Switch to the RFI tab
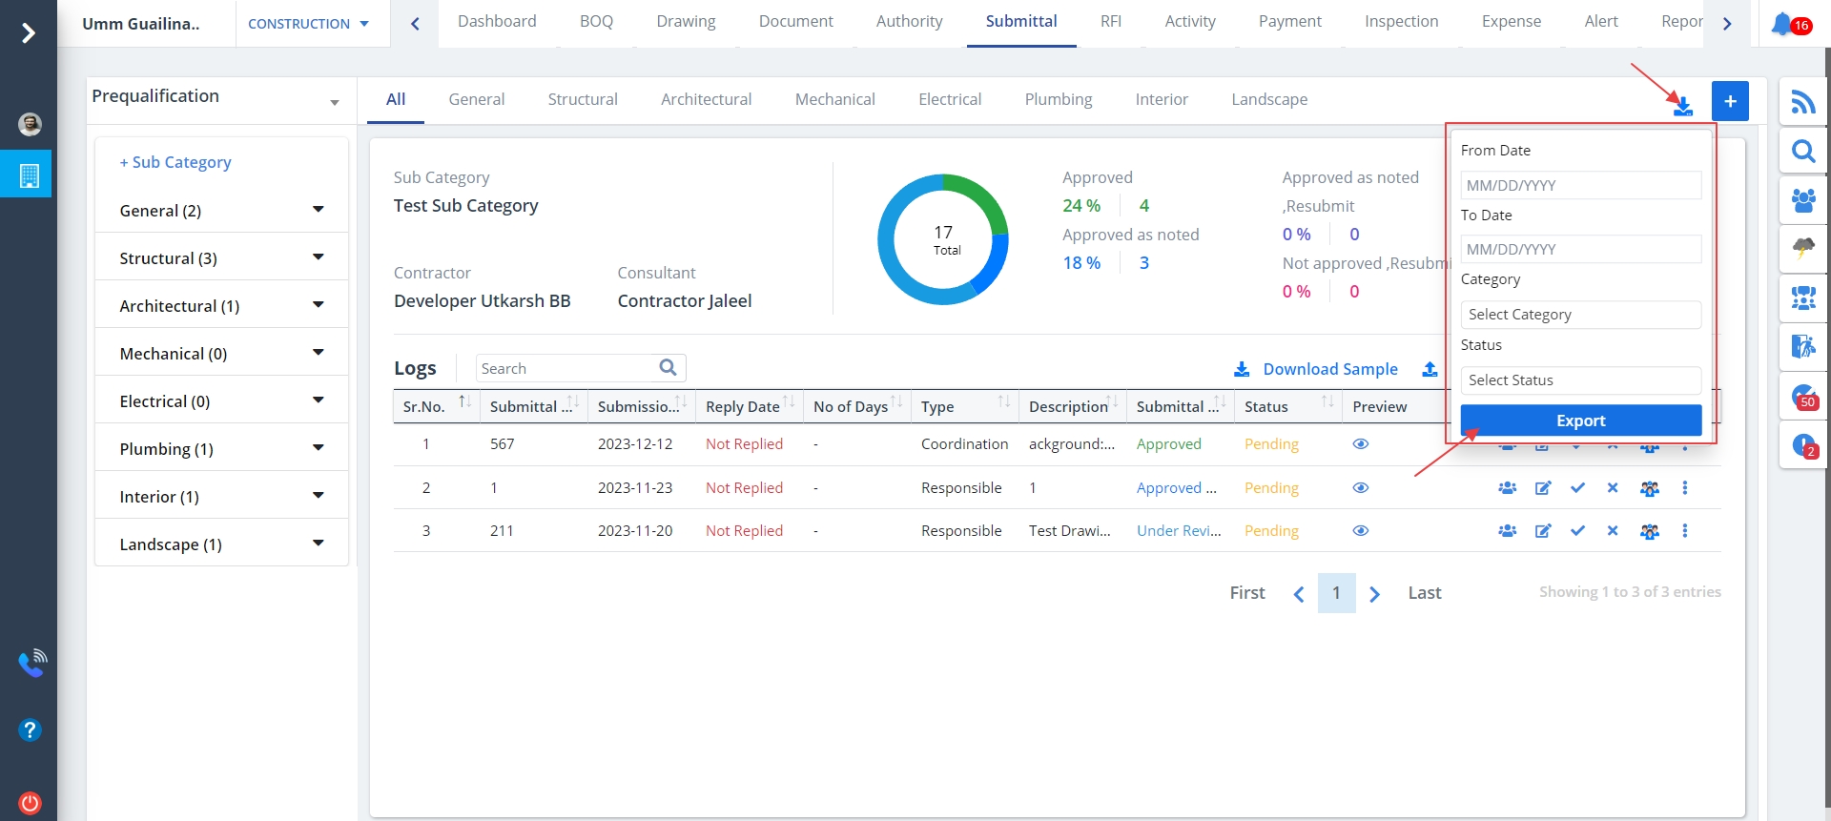Screen dimensions: 1831x821 point(1110,21)
